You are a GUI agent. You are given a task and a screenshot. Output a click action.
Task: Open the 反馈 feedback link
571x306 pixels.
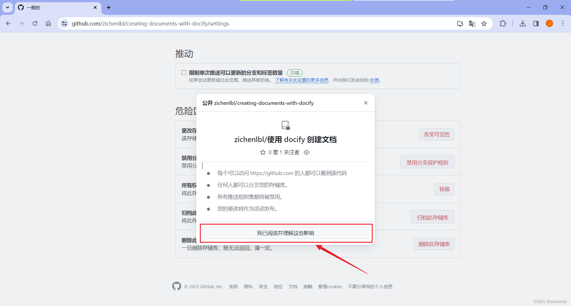(374, 80)
